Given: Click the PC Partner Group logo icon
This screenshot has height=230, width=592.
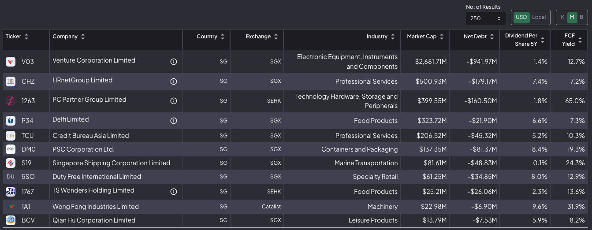Looking at the screenshot, I should click(x=11, y=101).
